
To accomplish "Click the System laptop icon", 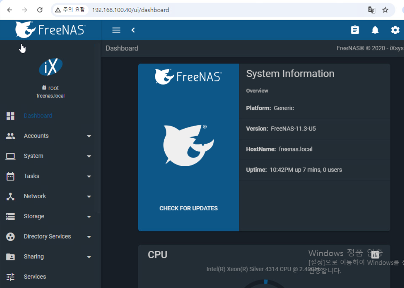I will [10, 156].
